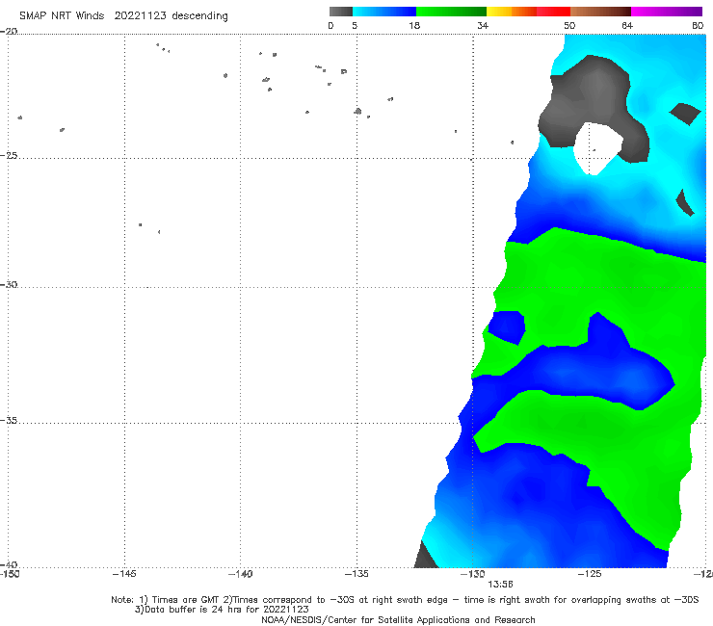Click the latitude label '-35'
This screenshot has height=626, width=713.
(9, 421)
